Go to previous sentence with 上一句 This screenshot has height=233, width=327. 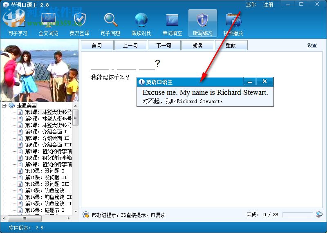131,45
